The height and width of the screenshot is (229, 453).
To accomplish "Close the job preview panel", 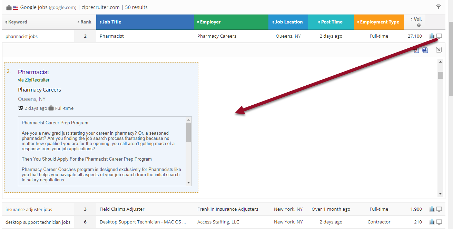I will [439, 50].
